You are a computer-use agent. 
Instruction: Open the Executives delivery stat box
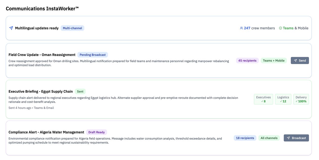263,99
